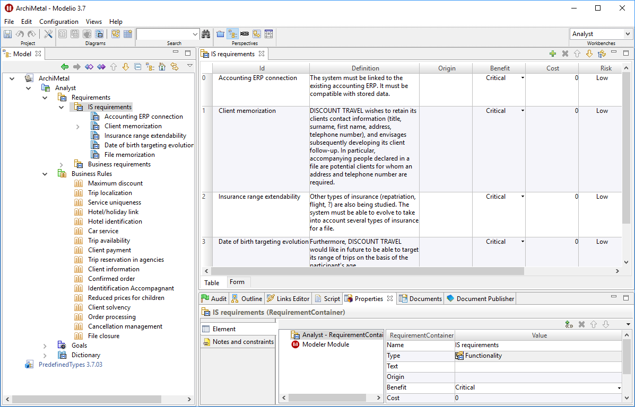Select the black link perspective icon
Viewport: 635px width, 407px height.
(x=245, y=34)
